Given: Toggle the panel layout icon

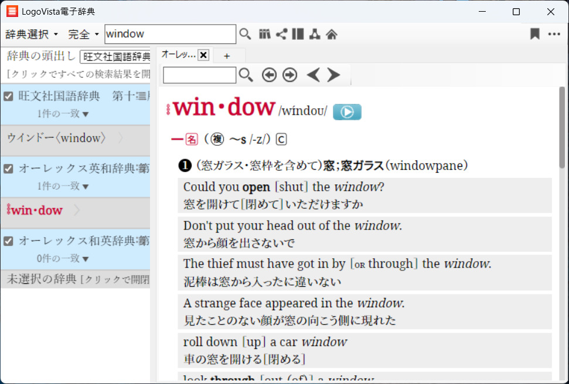Looking at the screenshot, I should (298, 35).
